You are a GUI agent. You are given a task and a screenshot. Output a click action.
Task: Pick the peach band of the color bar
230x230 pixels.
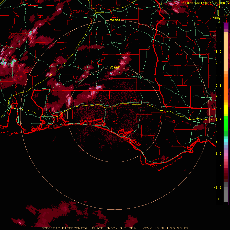(226, 52)
